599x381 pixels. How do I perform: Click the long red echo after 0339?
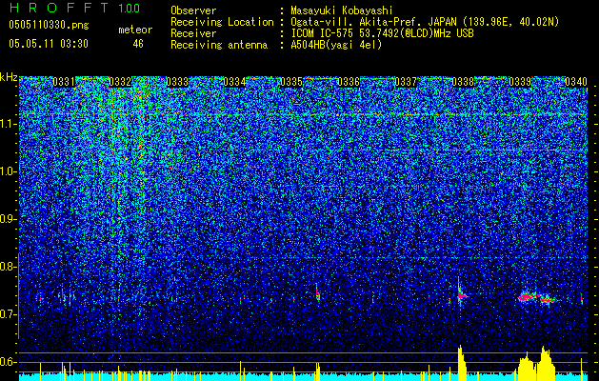click(x=537, y=297)
